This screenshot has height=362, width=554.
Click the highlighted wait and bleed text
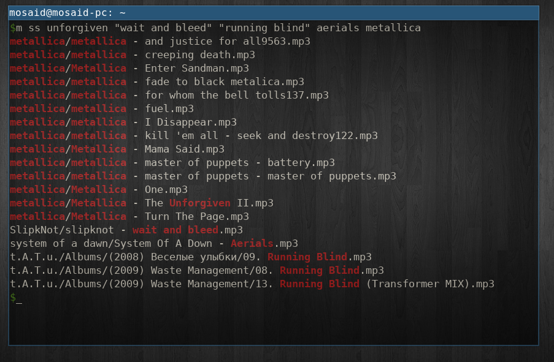click(175, 230)
